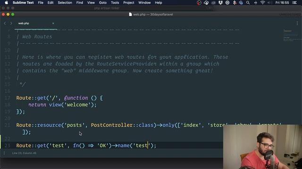Click the volume speaker icon
This screenshot has height=169, width=302.
[x=269, y=3]
